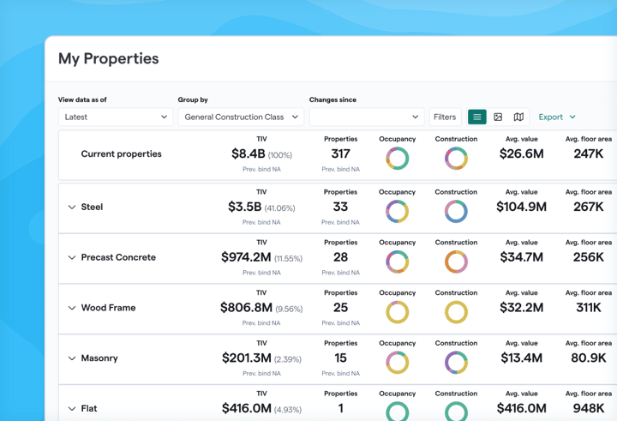Click Current properties Occupancy donut chart
The image size is (617, 421).
(397, 159)
